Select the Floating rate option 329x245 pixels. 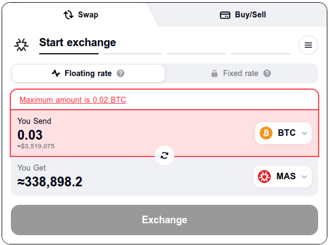click(x=88, y=73)
